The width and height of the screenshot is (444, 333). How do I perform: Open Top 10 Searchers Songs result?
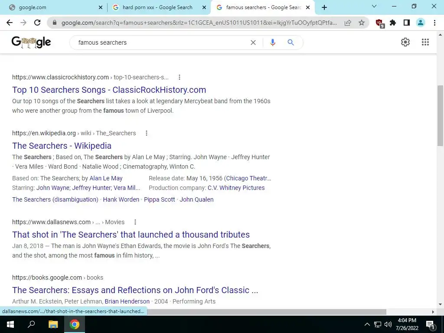tap(109, 90)
